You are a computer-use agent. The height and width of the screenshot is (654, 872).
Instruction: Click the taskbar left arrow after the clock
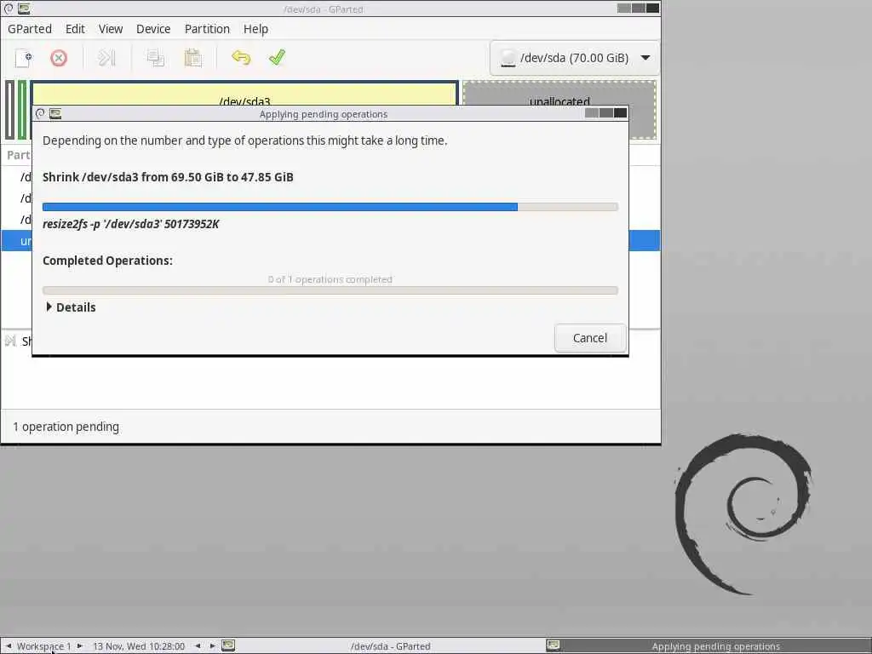pyautogui.click(x=198, y=645)
